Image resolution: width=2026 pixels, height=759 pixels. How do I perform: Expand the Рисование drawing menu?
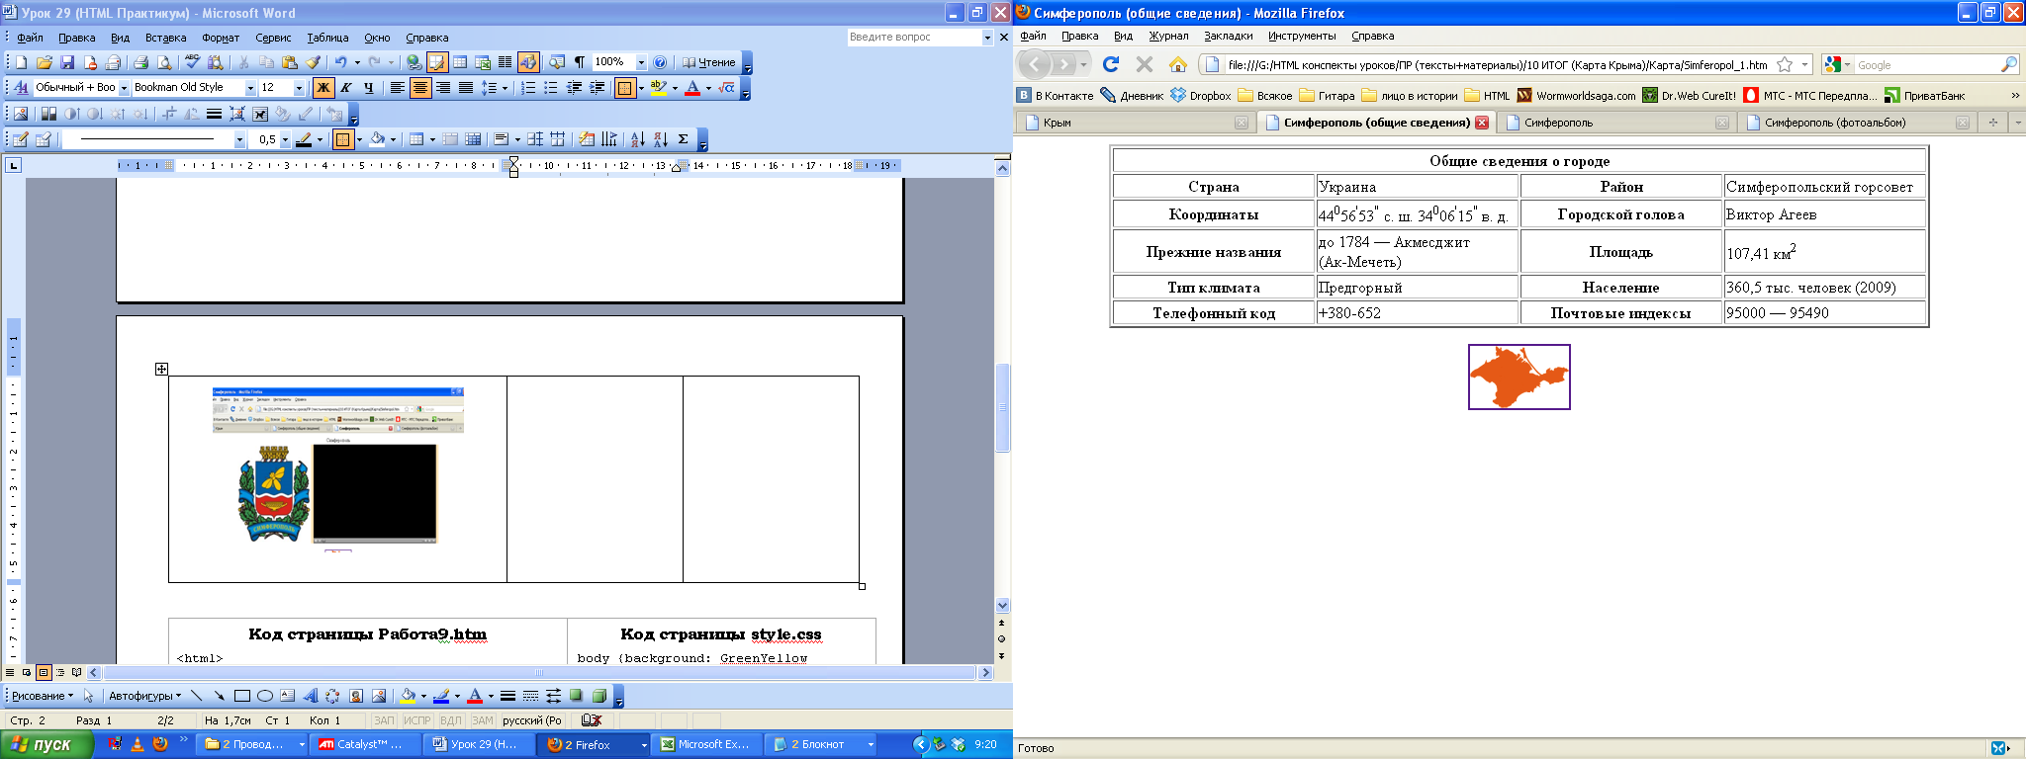tap(42, 696)
